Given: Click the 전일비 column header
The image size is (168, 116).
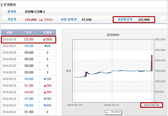Looking at the screenshot, I should click(47, 32).
